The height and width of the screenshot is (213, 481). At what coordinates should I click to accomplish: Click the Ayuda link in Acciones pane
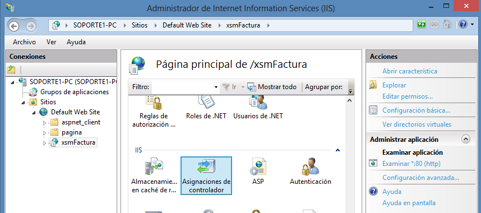coord(392,192)
